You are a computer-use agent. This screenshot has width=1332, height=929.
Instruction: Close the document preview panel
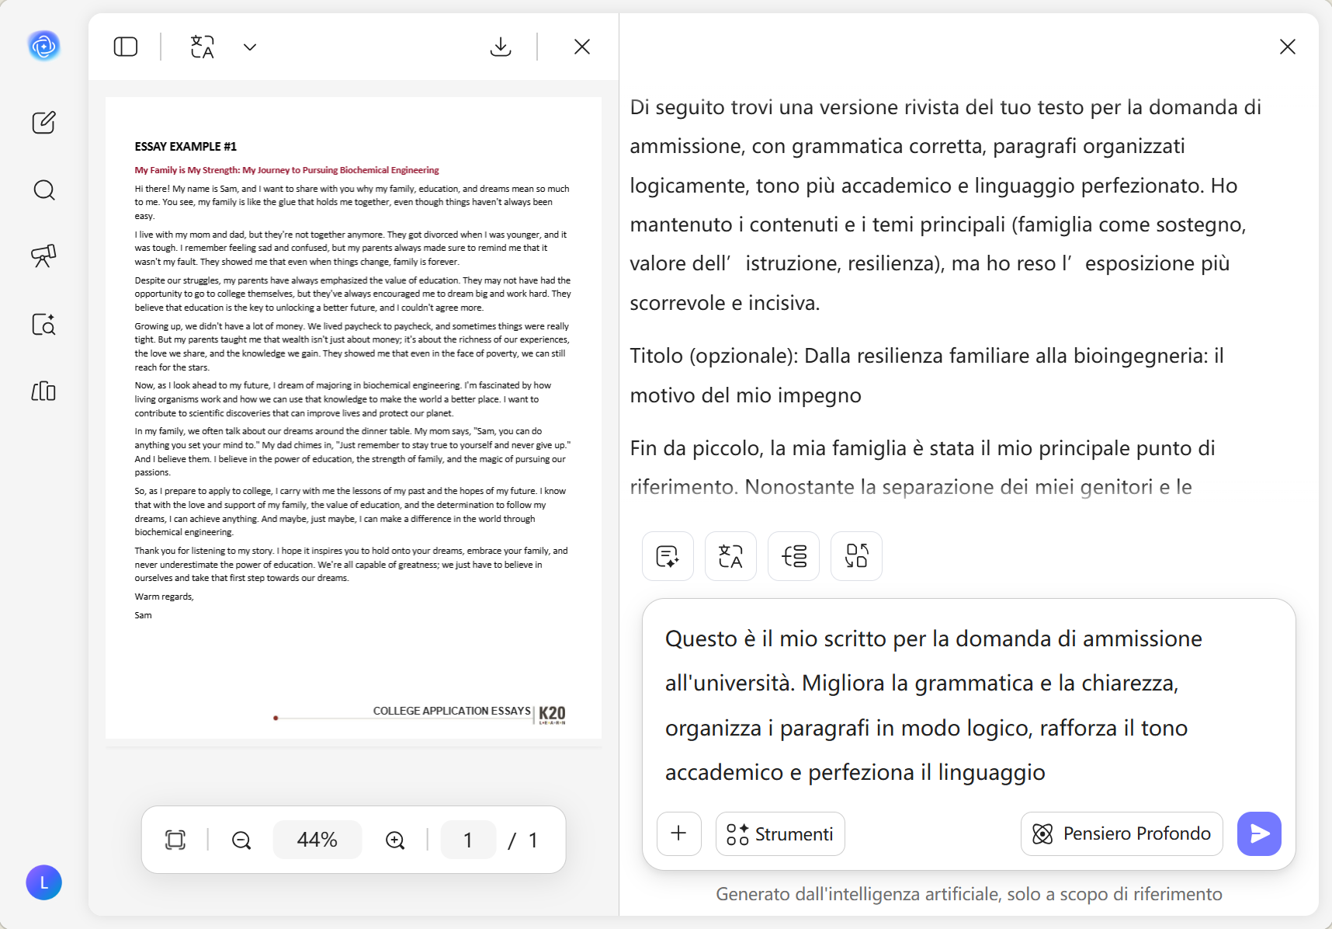point(582,47)
